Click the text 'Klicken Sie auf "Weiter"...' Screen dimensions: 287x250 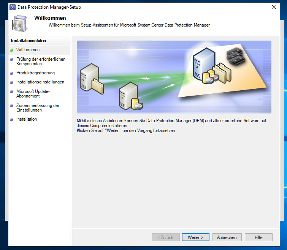[126, 131]
